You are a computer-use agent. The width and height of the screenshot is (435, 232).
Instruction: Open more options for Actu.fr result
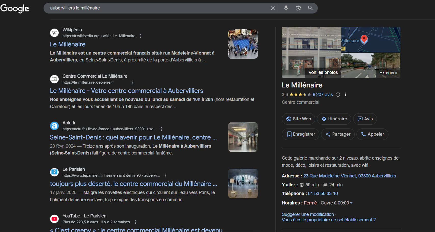coord(161,129)
